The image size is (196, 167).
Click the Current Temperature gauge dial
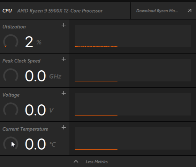click(x=11, y=143)
